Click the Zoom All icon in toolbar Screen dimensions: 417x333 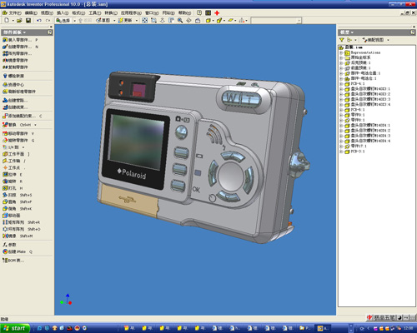[144, 20]
